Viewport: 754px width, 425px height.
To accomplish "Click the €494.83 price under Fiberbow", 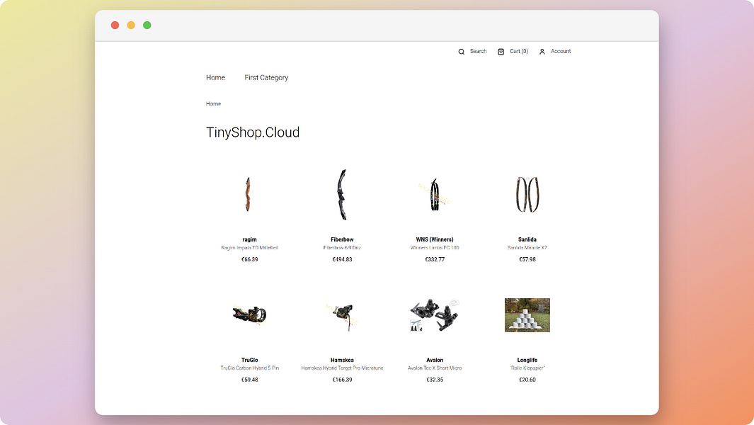I will (x=342, y=259).
